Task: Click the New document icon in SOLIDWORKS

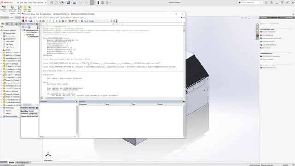Action: [x=56, y=3]
